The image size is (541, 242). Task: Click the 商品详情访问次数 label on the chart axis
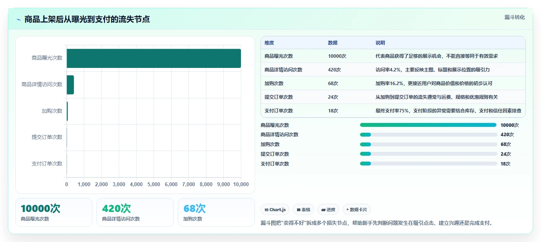tap(42, 84)
